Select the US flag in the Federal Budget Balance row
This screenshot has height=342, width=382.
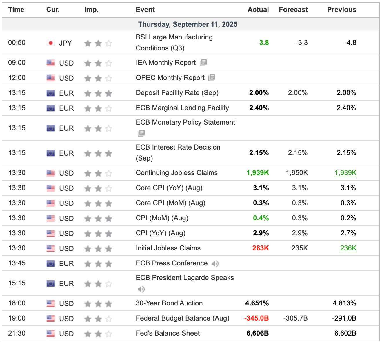[51, 319]
